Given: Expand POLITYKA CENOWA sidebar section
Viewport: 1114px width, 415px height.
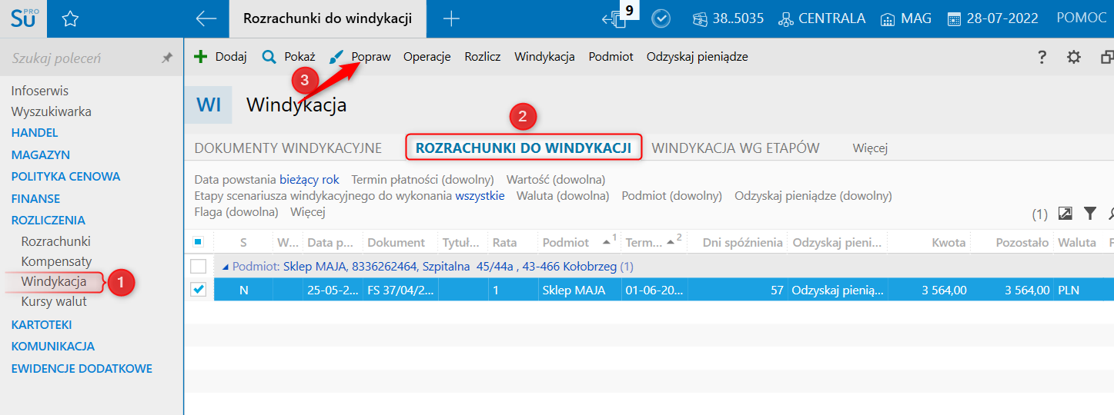Looking at the screenshot, I should click(65, 177).
